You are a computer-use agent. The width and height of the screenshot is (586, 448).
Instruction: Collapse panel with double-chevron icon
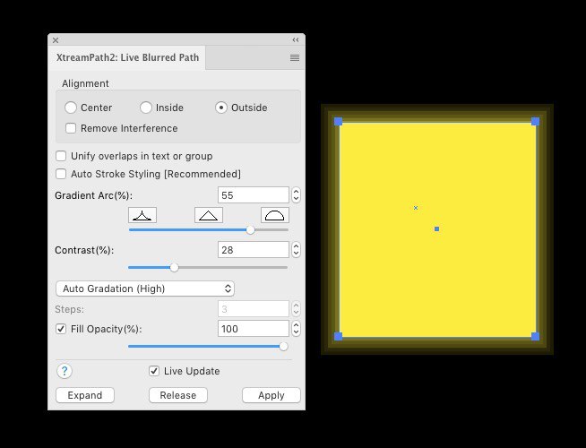tap(296, 40)
